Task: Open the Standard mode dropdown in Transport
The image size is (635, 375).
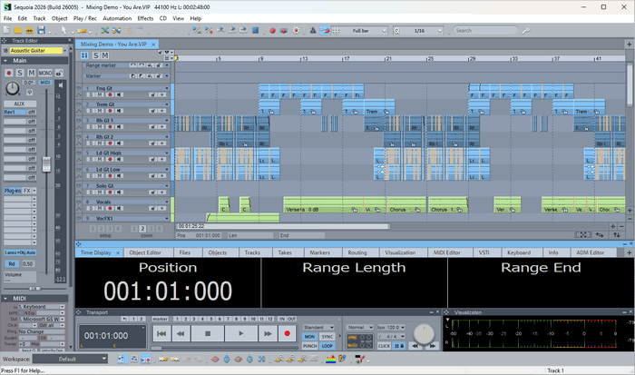Action: click(x=319, y=326)
